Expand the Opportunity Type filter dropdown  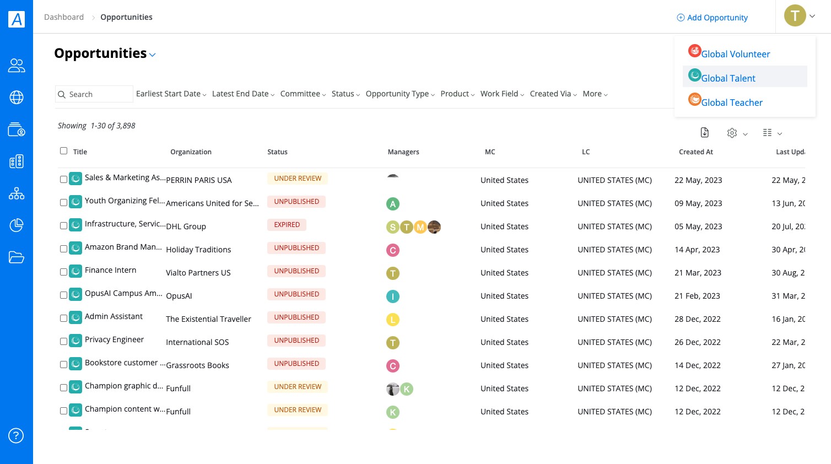click(400, 94)
